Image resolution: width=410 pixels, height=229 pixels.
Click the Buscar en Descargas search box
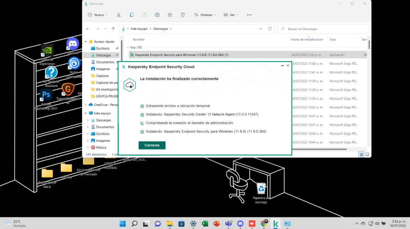tap(323, 29)
